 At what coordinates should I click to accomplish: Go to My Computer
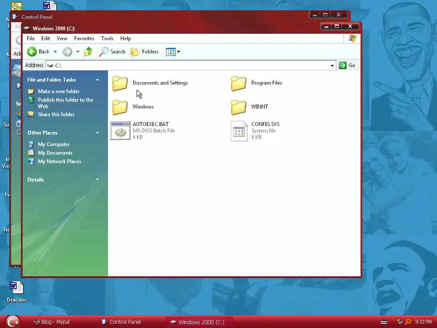tap(54, 144)
